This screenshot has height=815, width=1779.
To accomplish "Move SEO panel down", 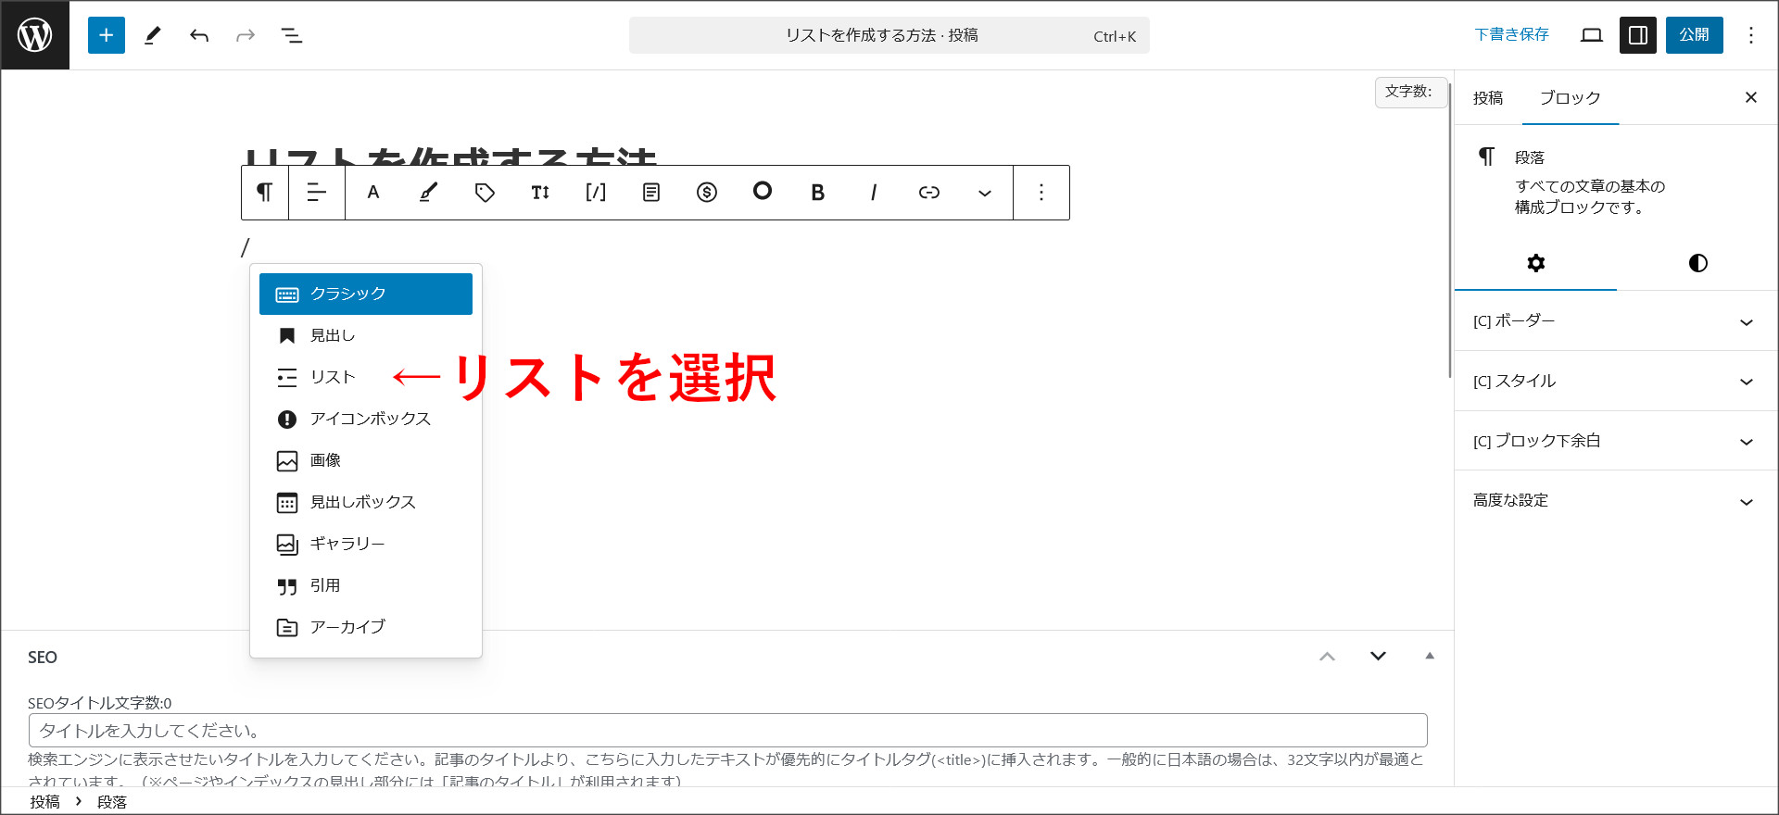I will click(1378, 657).
